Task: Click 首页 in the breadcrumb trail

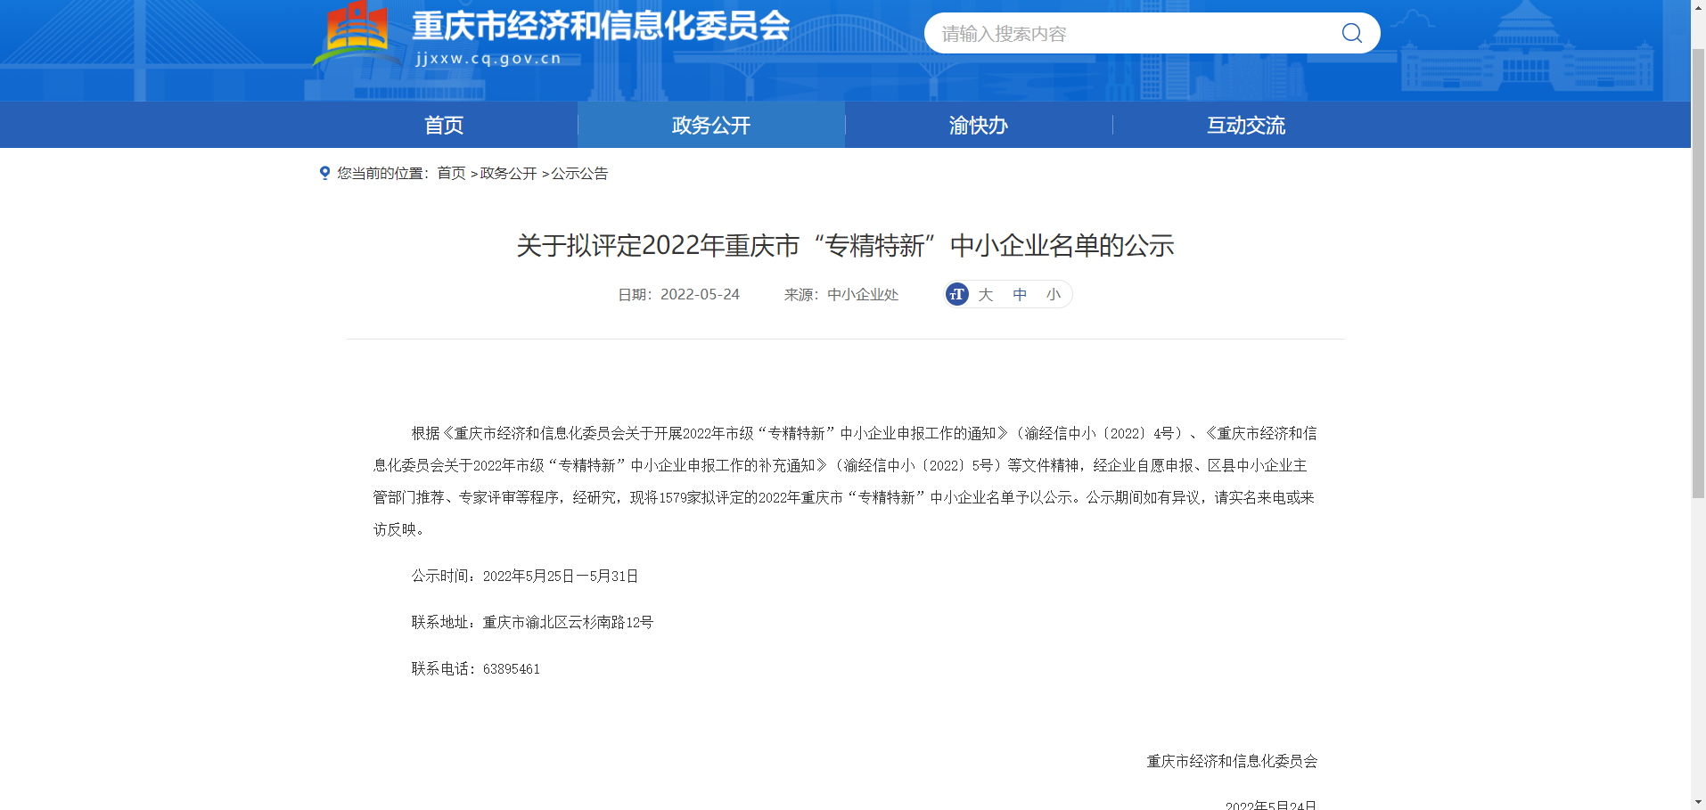Action: tap(451, 173)
